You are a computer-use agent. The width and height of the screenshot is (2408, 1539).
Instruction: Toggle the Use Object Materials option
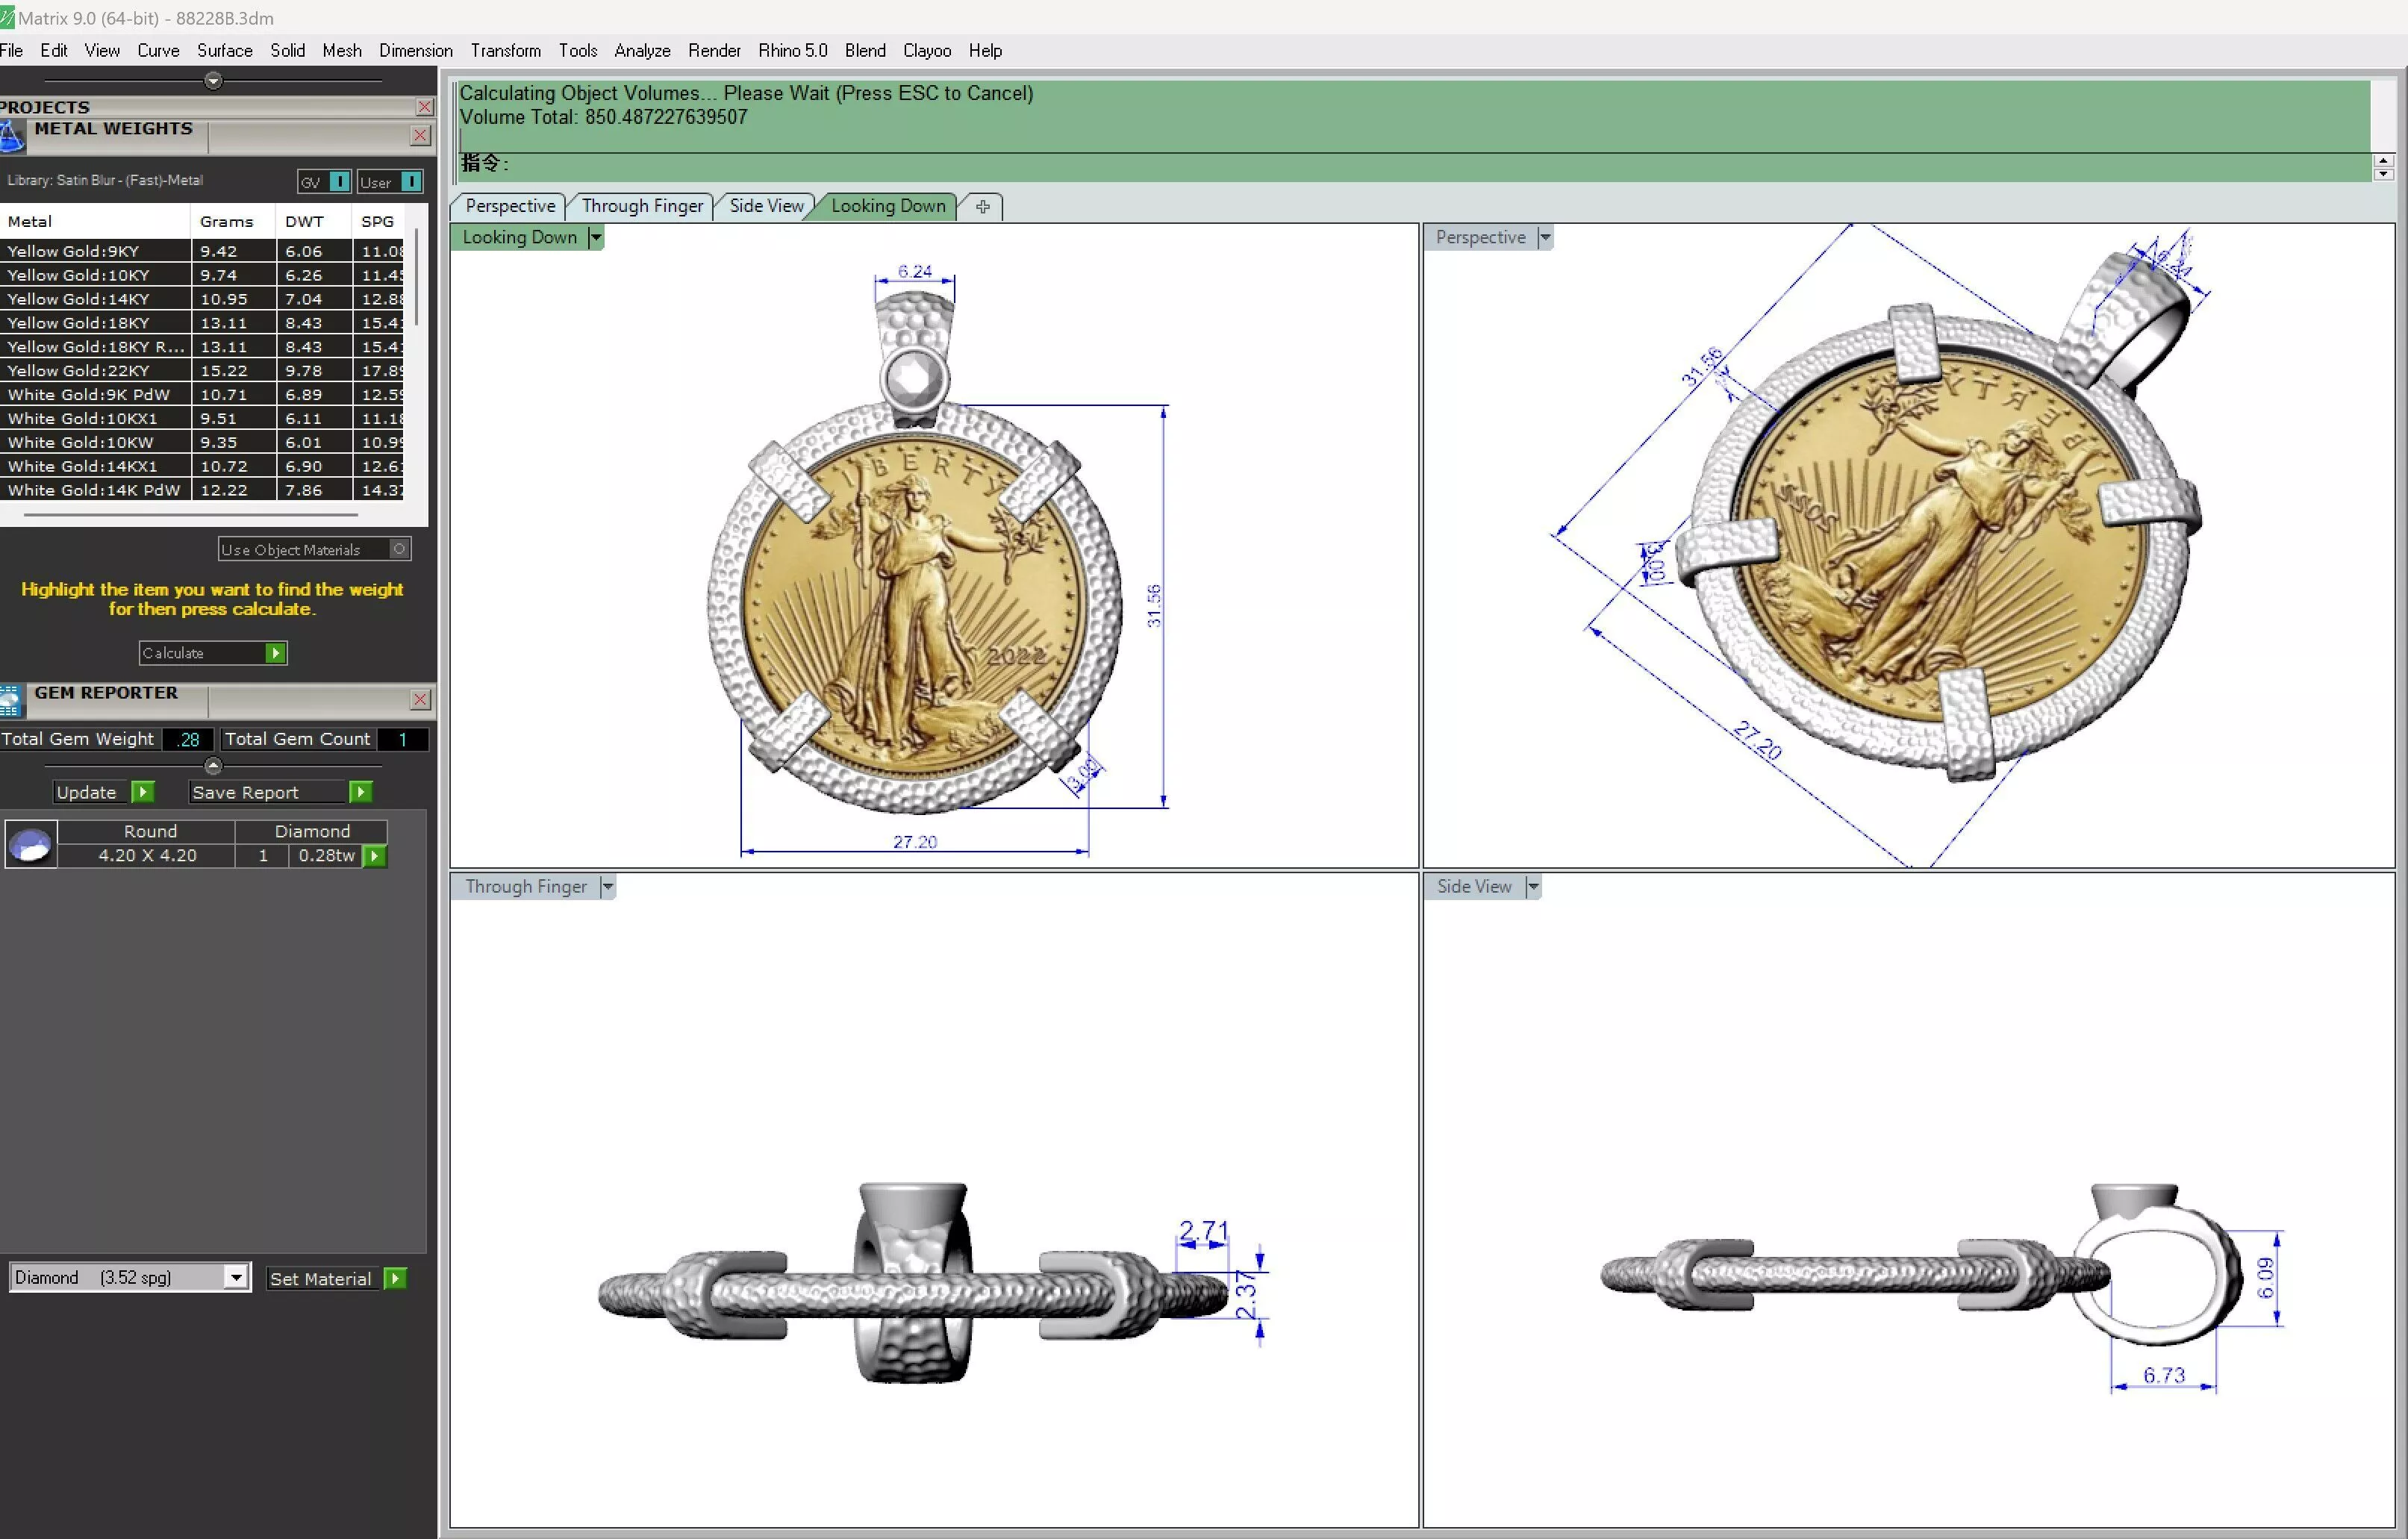tap(399, 549)
